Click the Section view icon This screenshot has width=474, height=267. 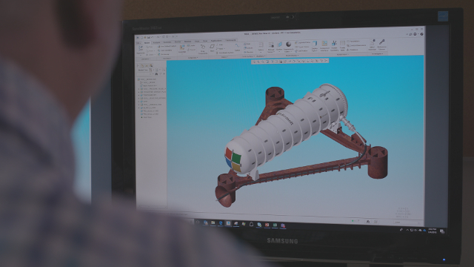[280, 45]
